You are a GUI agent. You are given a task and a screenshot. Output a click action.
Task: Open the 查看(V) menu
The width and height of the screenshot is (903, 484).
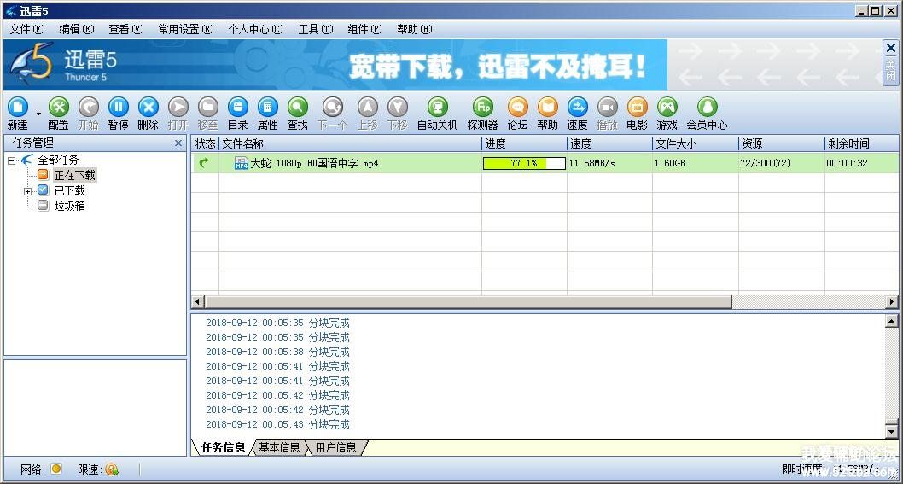point(126,29)
